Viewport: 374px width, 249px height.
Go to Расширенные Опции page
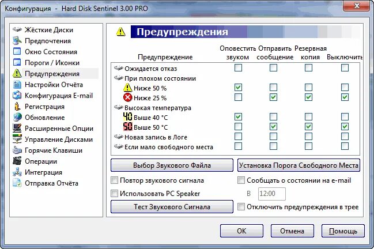[59, 129]
